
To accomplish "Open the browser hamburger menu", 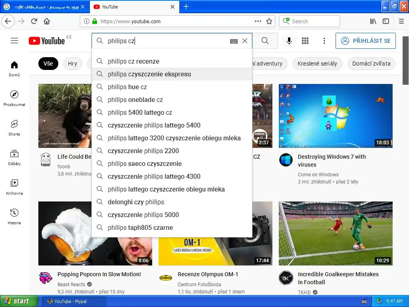I will [401, 22].
